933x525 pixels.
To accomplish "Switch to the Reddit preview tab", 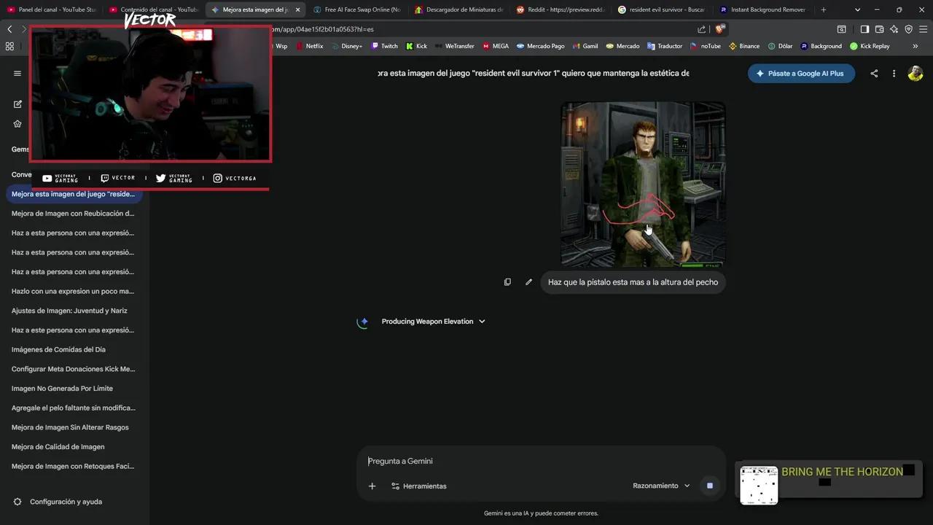I will pyautogui.click(x=561, y=9).
